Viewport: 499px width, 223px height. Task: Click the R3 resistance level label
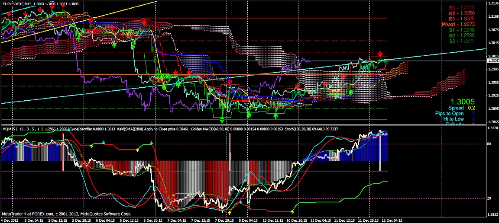coord(461,8)
